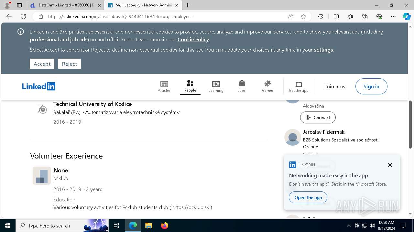Click the Technical University of Košice logo
The width and height of the screenshot is (414, 232).
(42, 109)
